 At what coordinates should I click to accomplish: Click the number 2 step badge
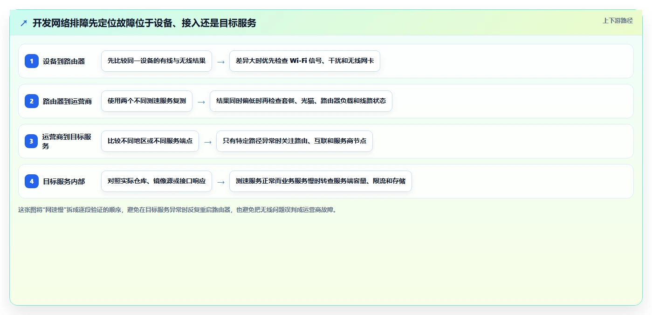tap(32, 101)
